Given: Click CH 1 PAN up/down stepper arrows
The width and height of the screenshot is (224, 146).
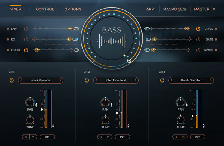Looking at the screenshot, I should click(x=36, y=105).
